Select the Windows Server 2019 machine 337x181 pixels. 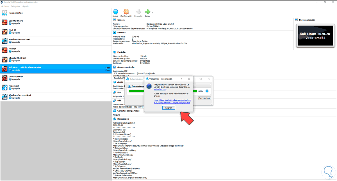56,41
